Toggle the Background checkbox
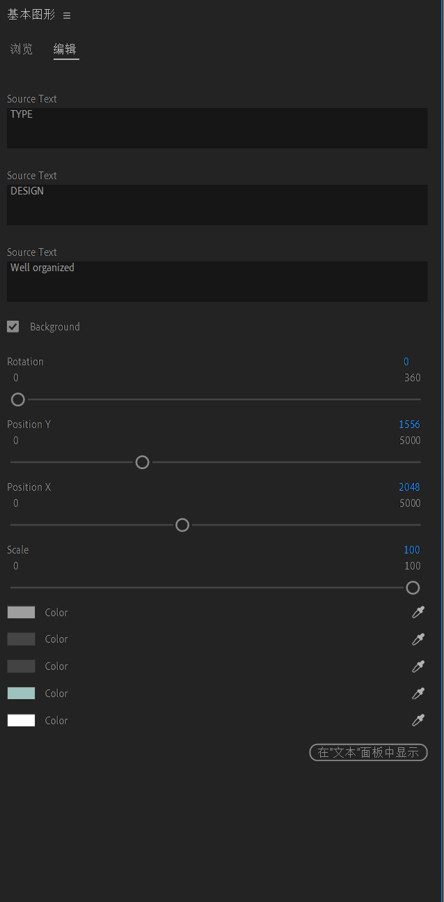The image size is (444, 902). (13, 327)
